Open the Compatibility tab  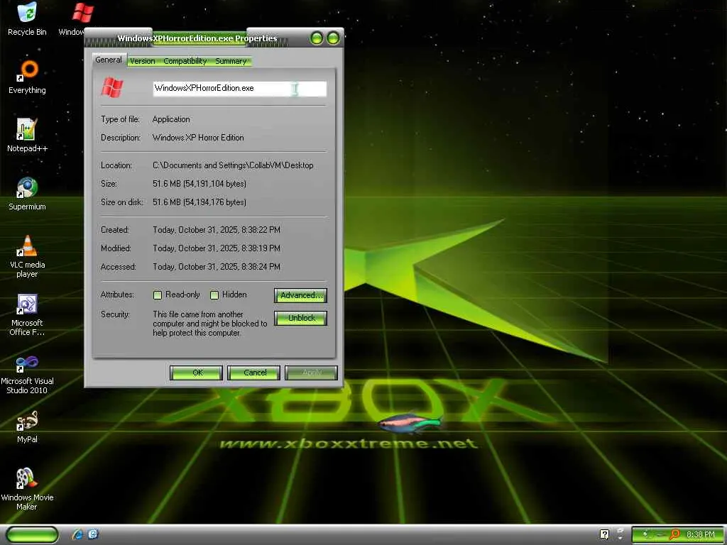coord(185,61)
